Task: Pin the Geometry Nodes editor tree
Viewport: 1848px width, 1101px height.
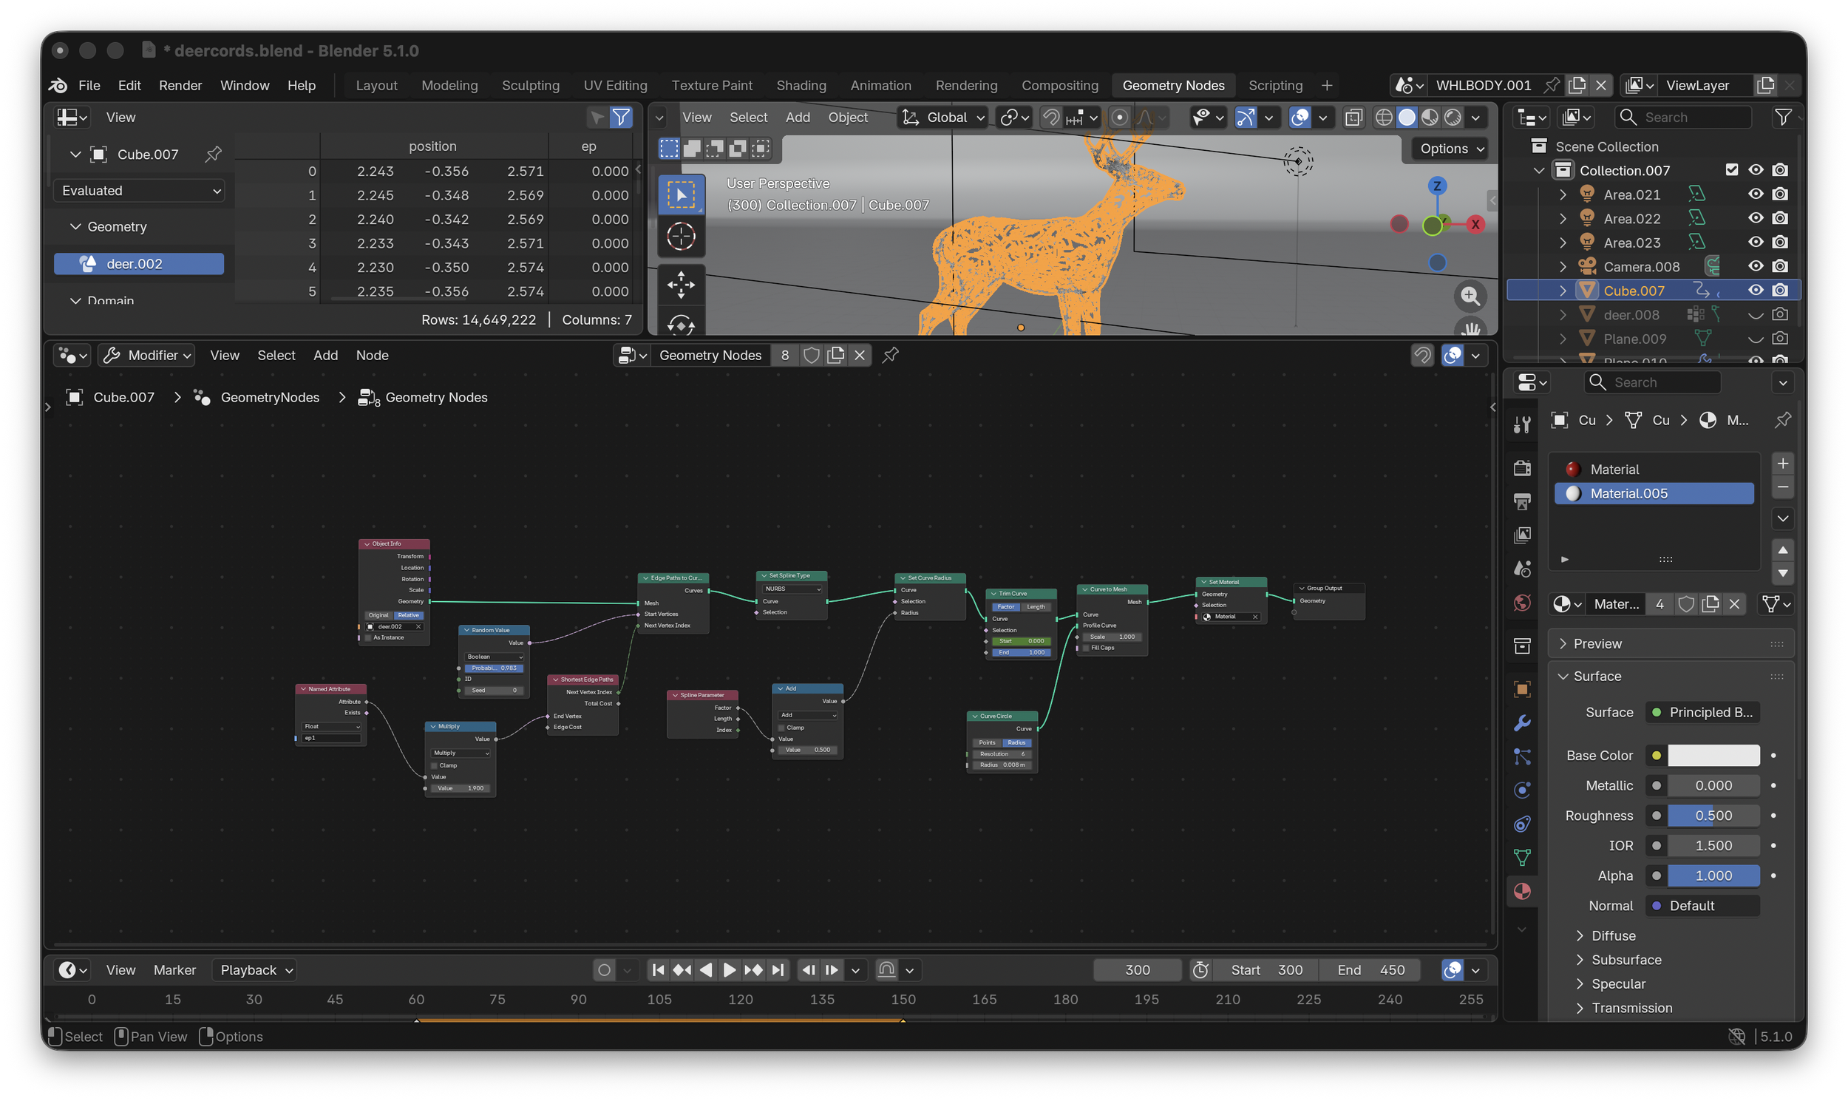Action: [890, 356]
